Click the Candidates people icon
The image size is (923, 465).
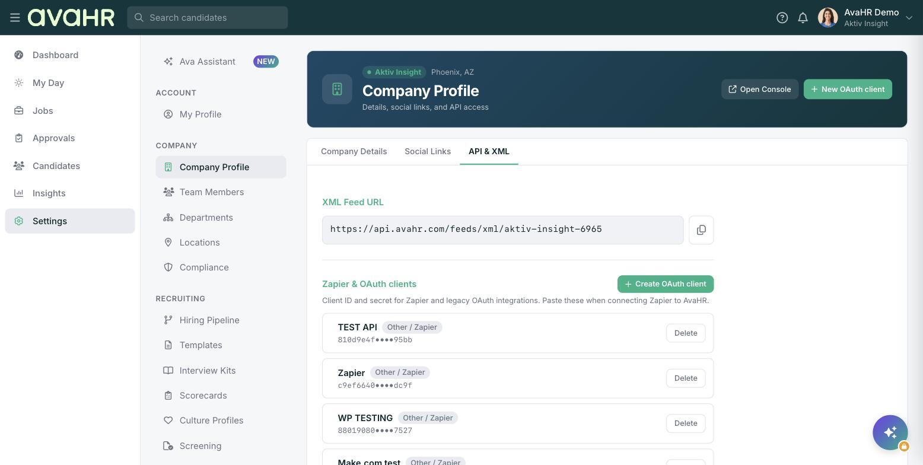tap(19, 166)
